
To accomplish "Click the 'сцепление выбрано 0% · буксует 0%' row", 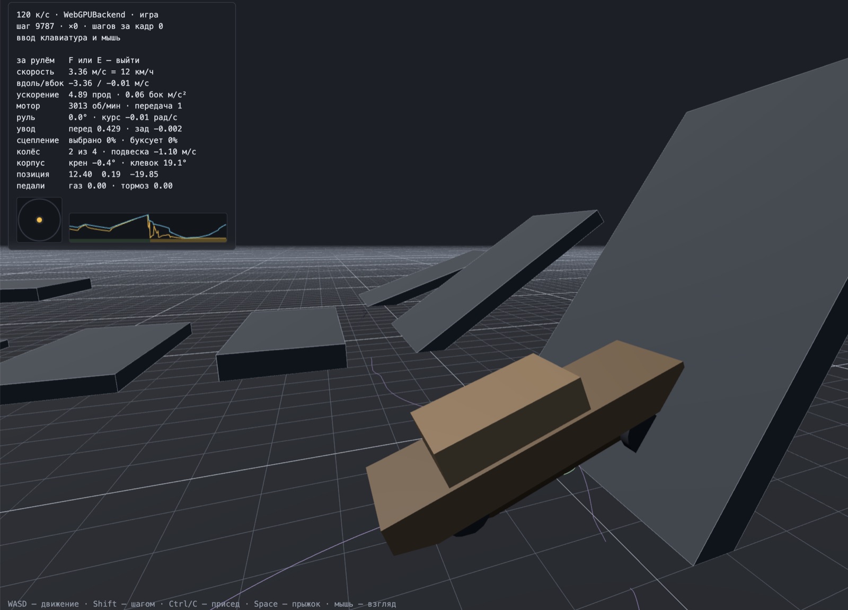I will click(x=97, y=140).
